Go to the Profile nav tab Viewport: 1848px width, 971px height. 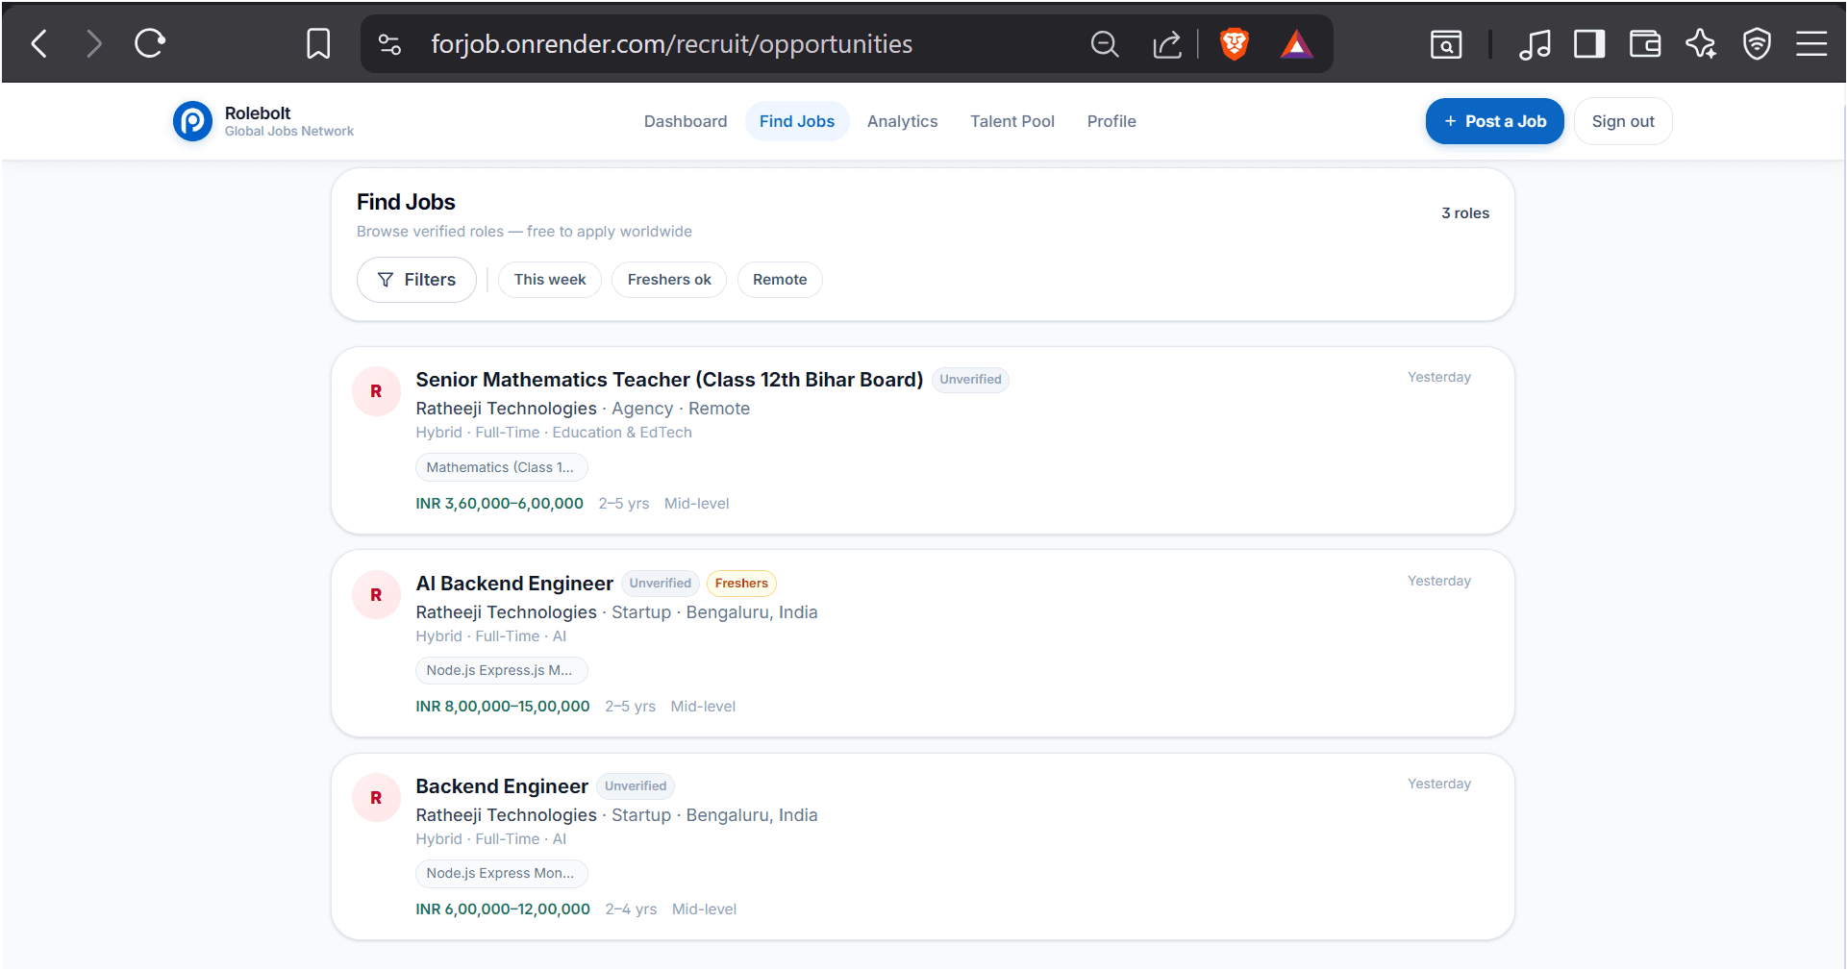[1111, 121]
